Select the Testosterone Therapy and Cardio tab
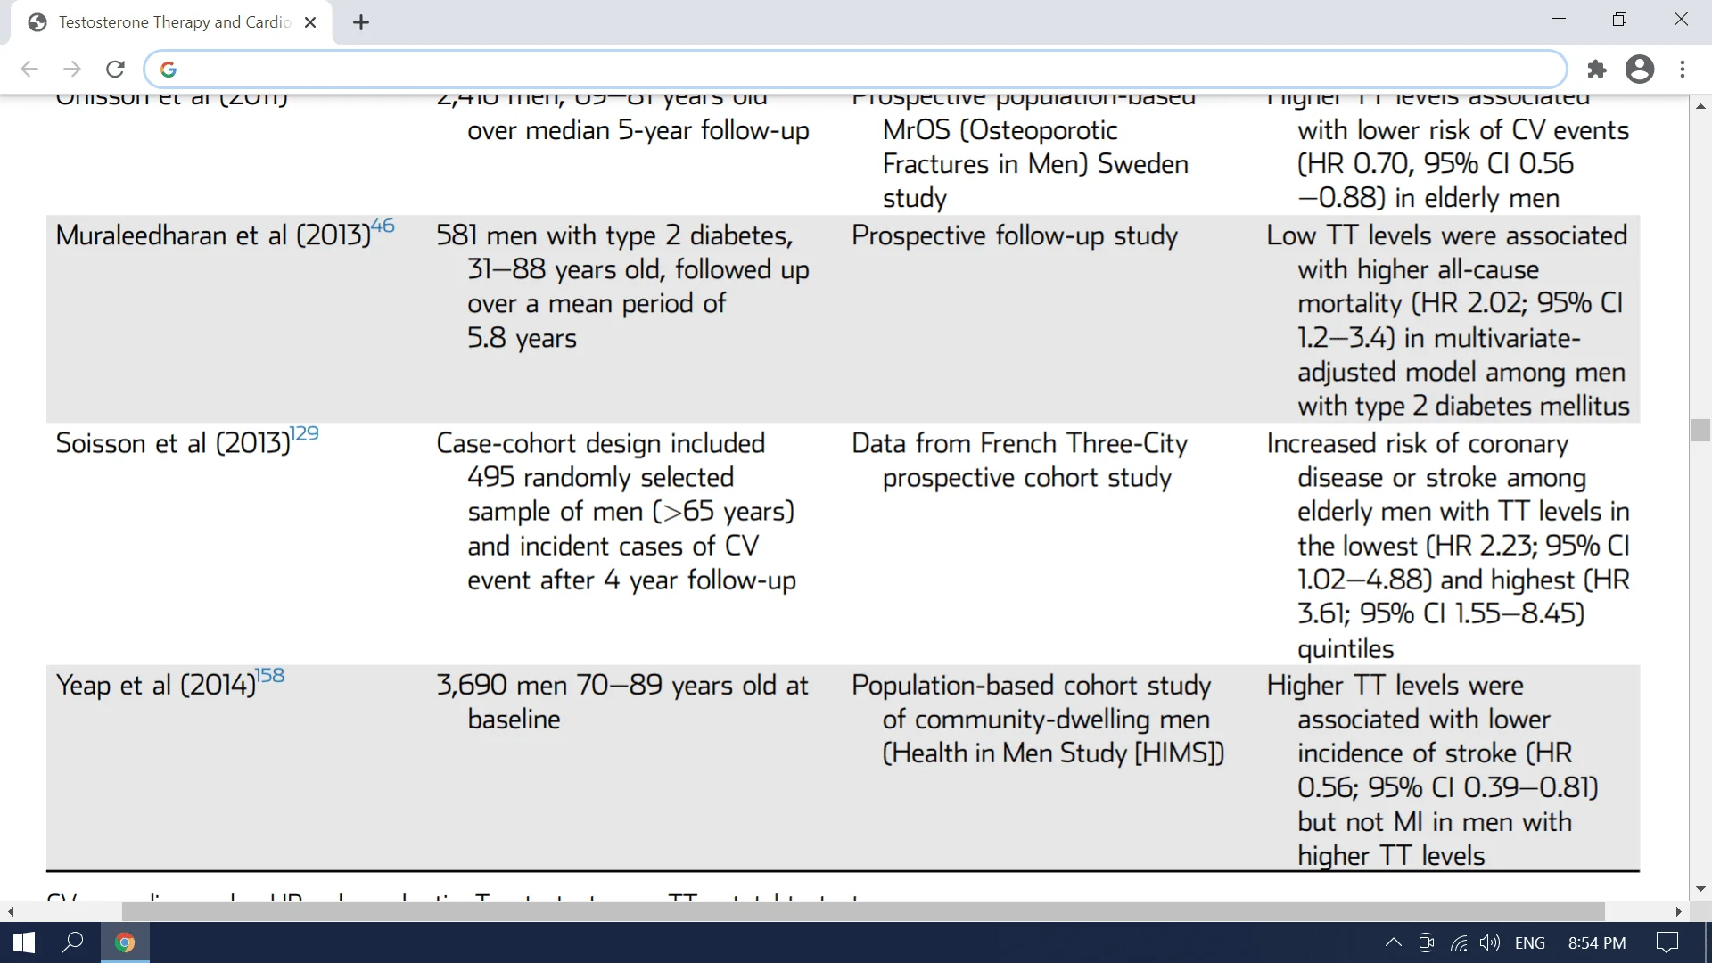The image size is (1712, 963). 171,22
